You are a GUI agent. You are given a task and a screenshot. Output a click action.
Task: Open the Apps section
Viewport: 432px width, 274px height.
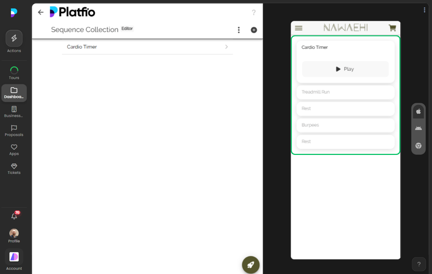(14, 148)
